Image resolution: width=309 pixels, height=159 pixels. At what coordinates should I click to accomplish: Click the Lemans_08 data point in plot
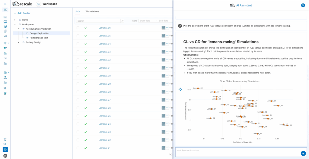tap(198, 88)
